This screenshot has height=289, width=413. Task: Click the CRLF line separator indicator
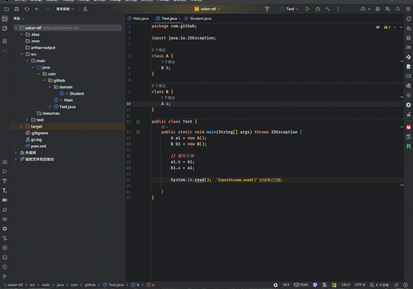click(346, 285)
